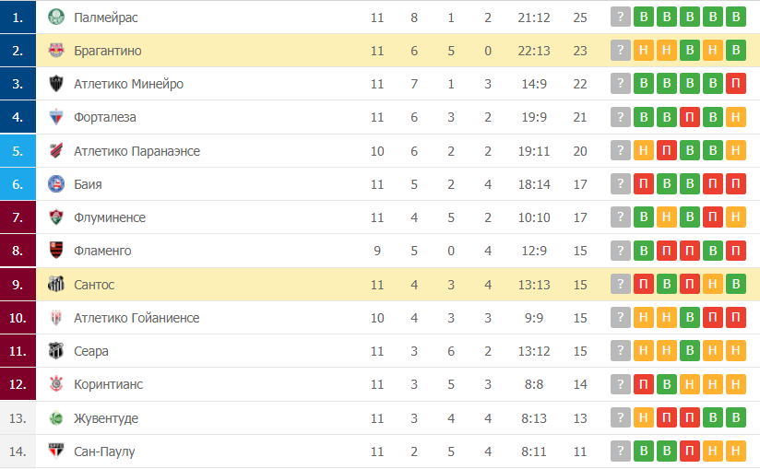Image resolution: width=760 pixels, height=469 pixels.
Task: Click the Палмейрас club crest icon
Action: pyautogui.click(x=56, y=17)
